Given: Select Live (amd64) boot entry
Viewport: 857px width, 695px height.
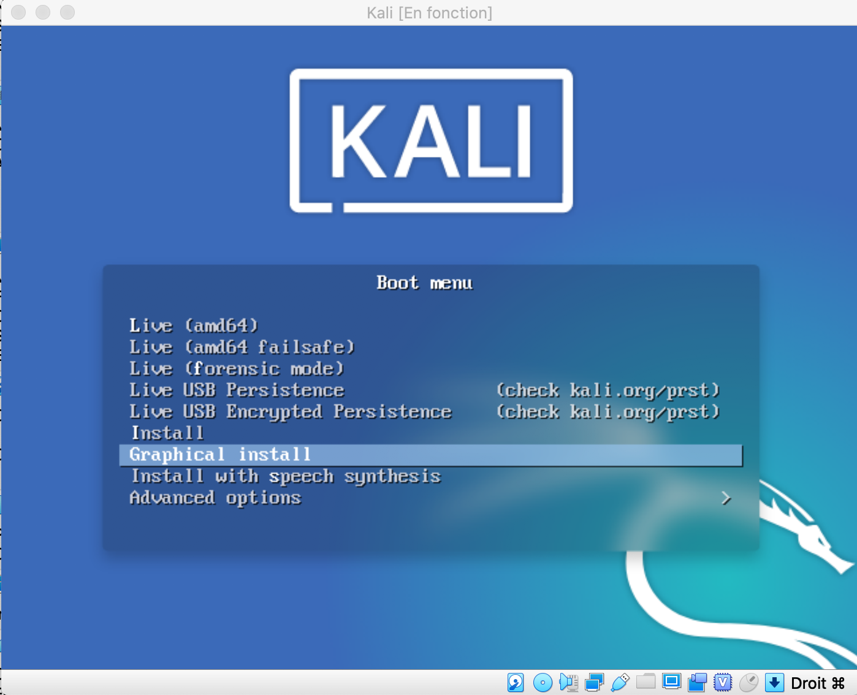Looking at the screenshot, I should tap(194, 325).
